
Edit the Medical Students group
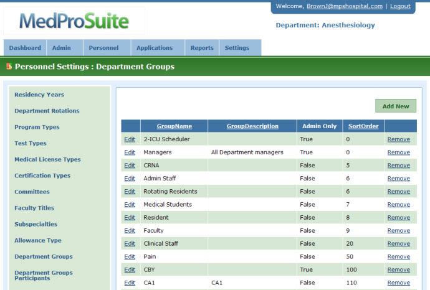click(130, 205)
